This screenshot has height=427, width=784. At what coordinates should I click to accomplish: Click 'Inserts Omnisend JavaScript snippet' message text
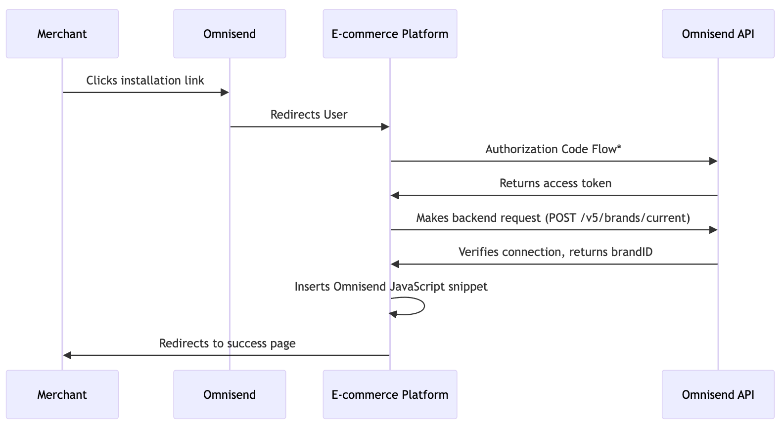[391, 287]
